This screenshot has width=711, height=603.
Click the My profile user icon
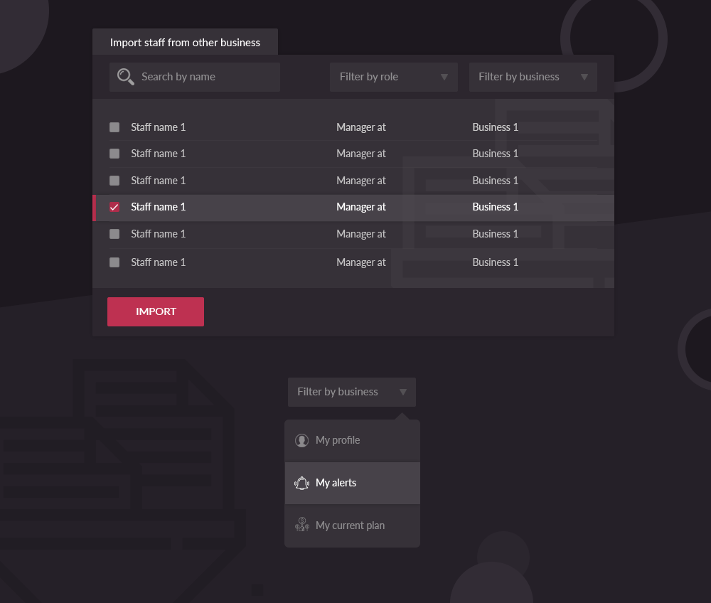(x=301, y=440)
